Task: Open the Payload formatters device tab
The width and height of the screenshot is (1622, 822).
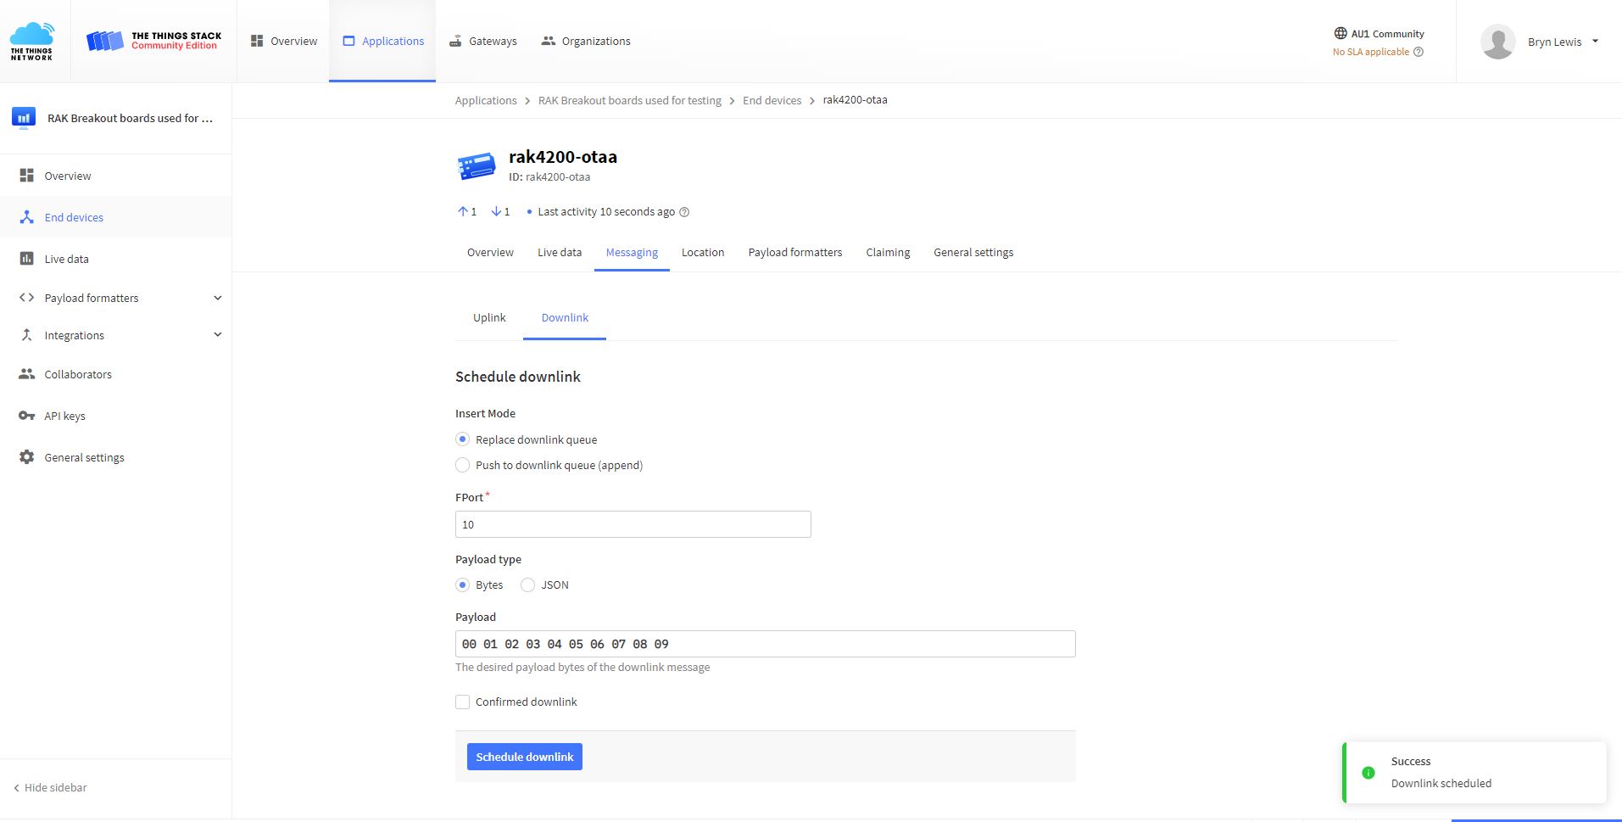Action: pos(794,252)
